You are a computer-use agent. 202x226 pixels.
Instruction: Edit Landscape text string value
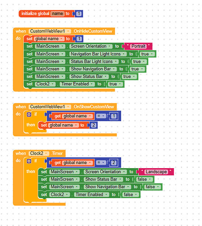point(156,172)
